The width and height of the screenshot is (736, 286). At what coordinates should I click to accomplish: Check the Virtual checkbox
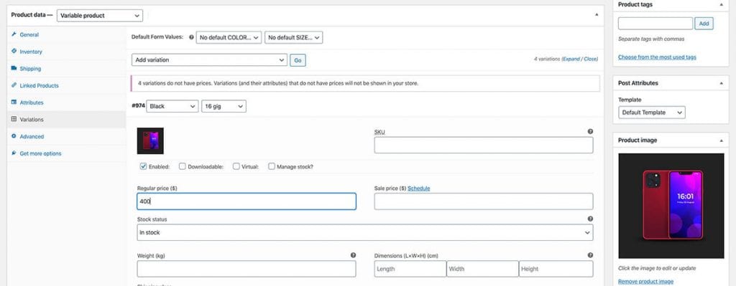pos(236,166)
